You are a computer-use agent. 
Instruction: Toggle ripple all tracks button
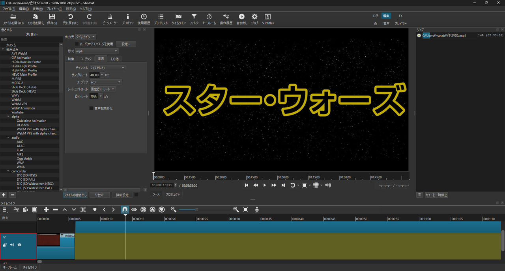152,210
